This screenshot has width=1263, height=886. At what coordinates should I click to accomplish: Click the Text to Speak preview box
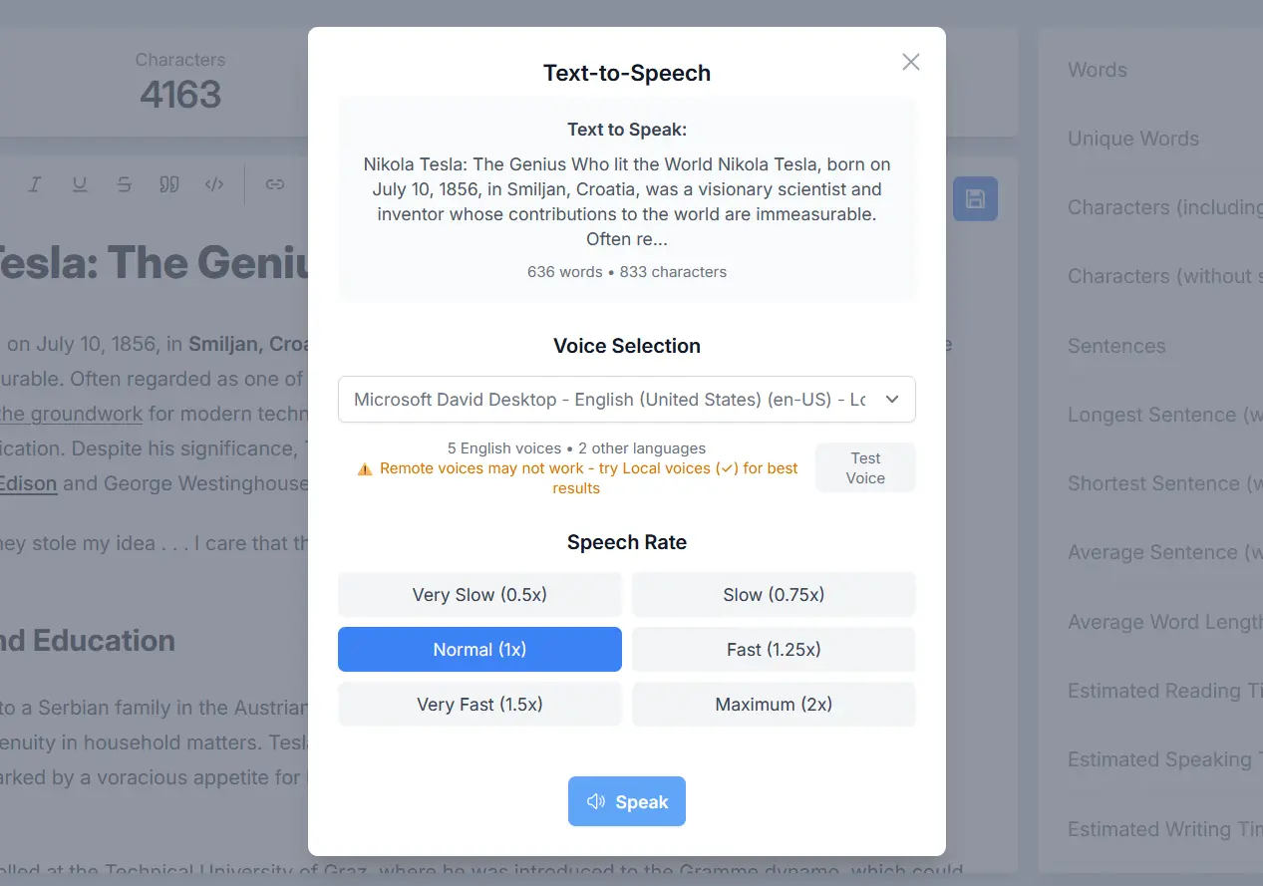pyautogui.click(x=626, y=197)
